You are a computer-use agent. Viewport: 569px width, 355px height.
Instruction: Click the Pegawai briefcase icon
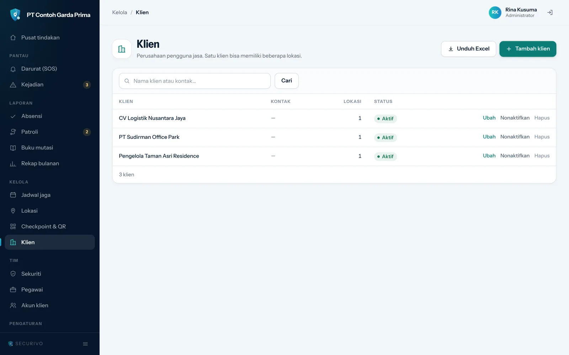[13, 290]
